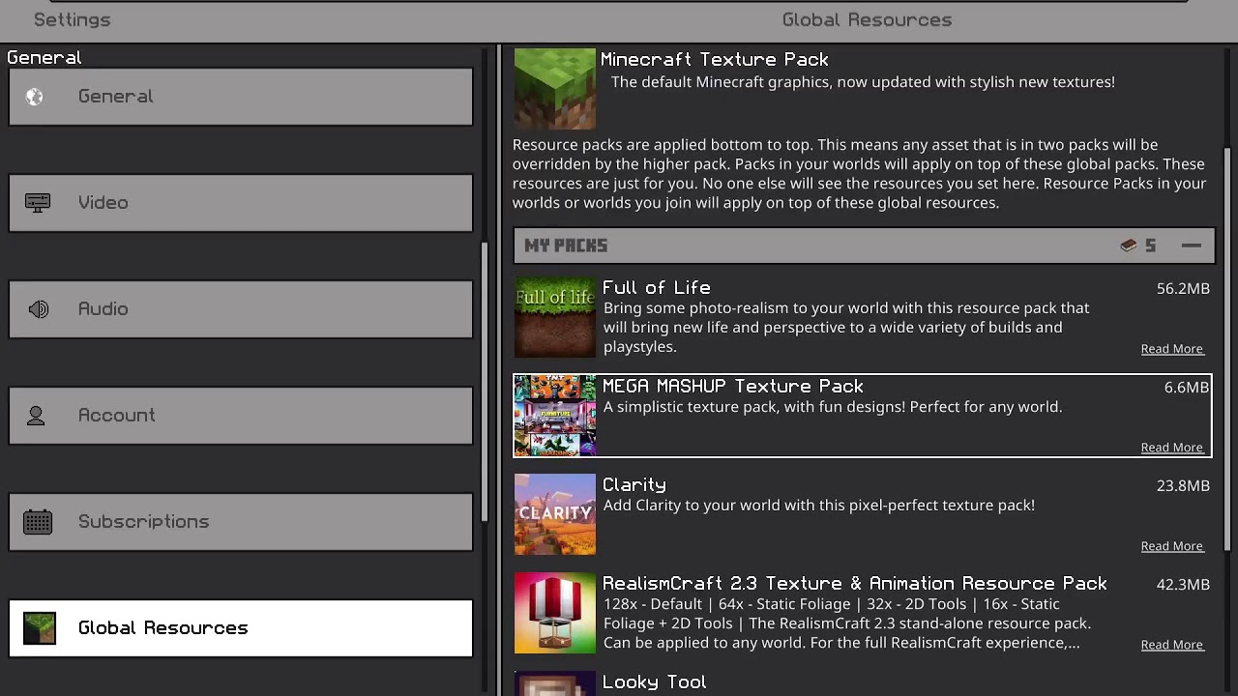
Task: Open the Video settings tab
Action: click(x=241, y=203)
